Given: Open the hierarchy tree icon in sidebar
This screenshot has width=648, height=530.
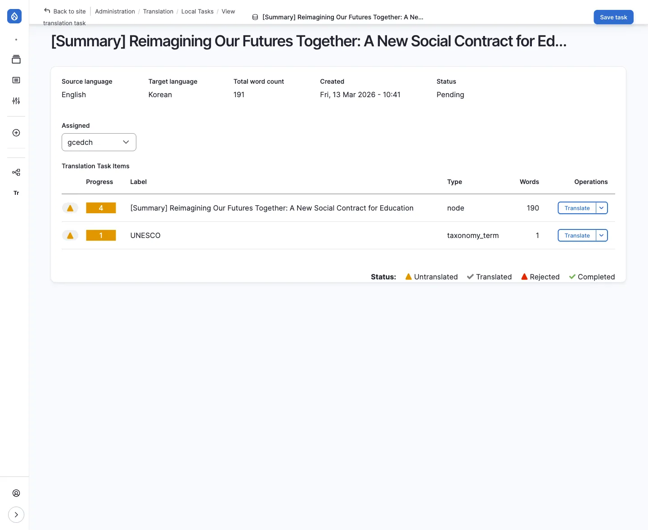Looking at the screenshot, I should click(16, 172).
